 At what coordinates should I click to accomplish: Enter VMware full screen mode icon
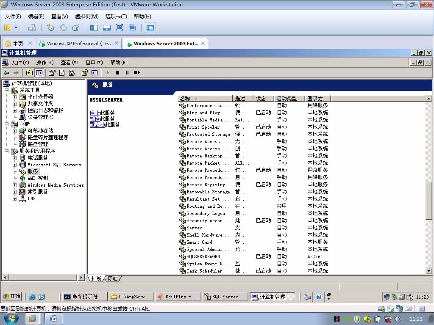click(119, 28)
